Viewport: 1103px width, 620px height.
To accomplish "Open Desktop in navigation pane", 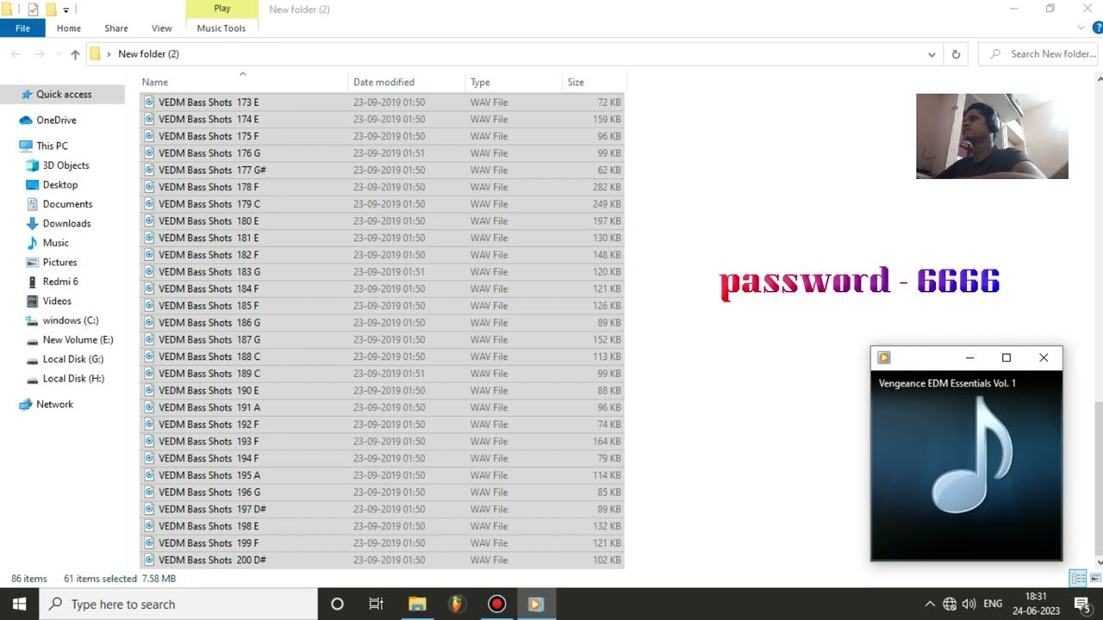I will 59,185.
